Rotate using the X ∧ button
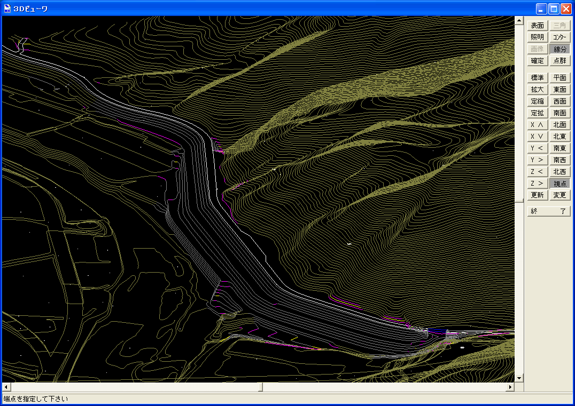 pos(538,124)
